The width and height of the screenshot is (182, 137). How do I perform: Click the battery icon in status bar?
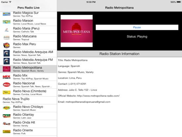pyautogui.click(x=179, y=2)
